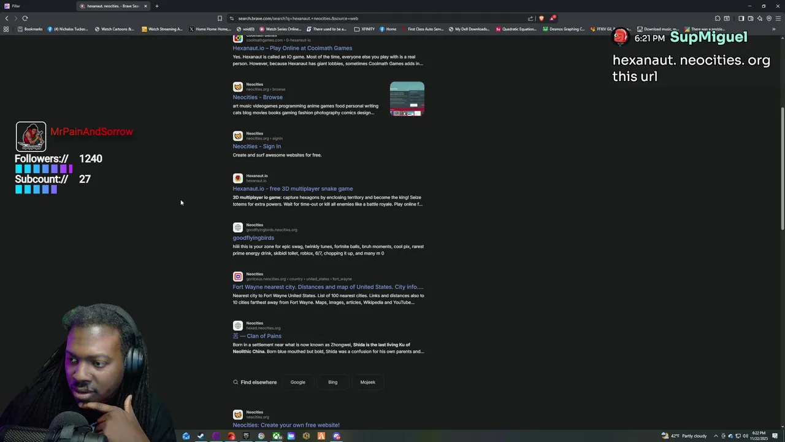Image resolution: width=785 pixels, height=442 pixels.
Task: Click the share icon in address bar
Action: pos(530,18)
